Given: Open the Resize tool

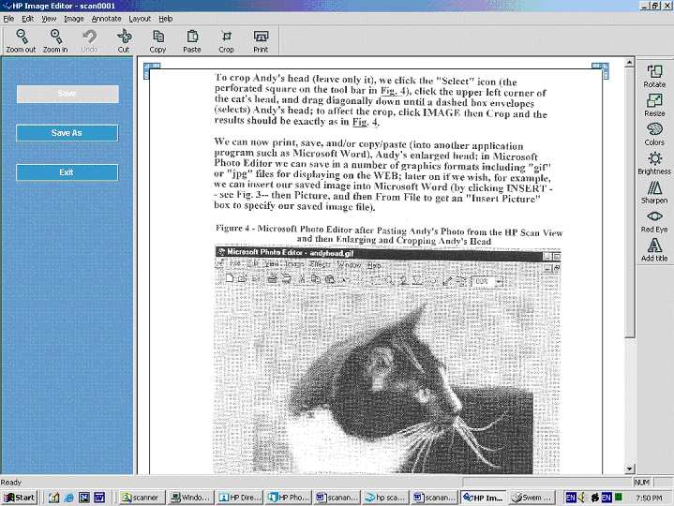Looking at the screenshot, I should coord(654,105).
